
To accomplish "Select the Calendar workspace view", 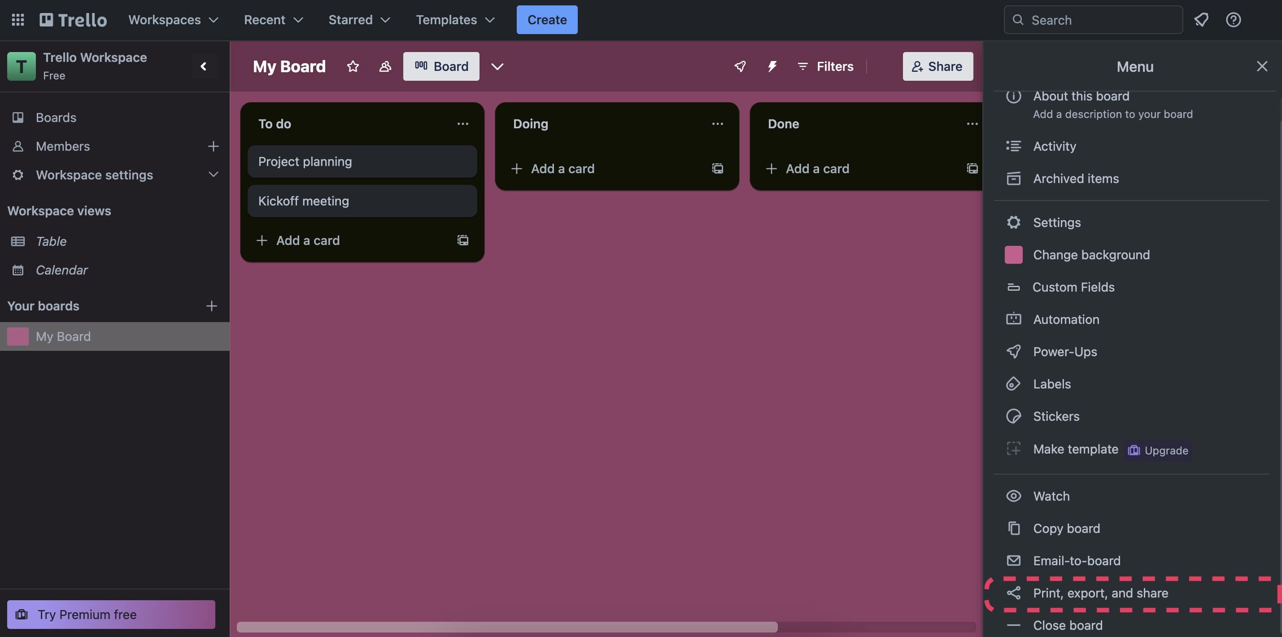I will pos(63,270).
